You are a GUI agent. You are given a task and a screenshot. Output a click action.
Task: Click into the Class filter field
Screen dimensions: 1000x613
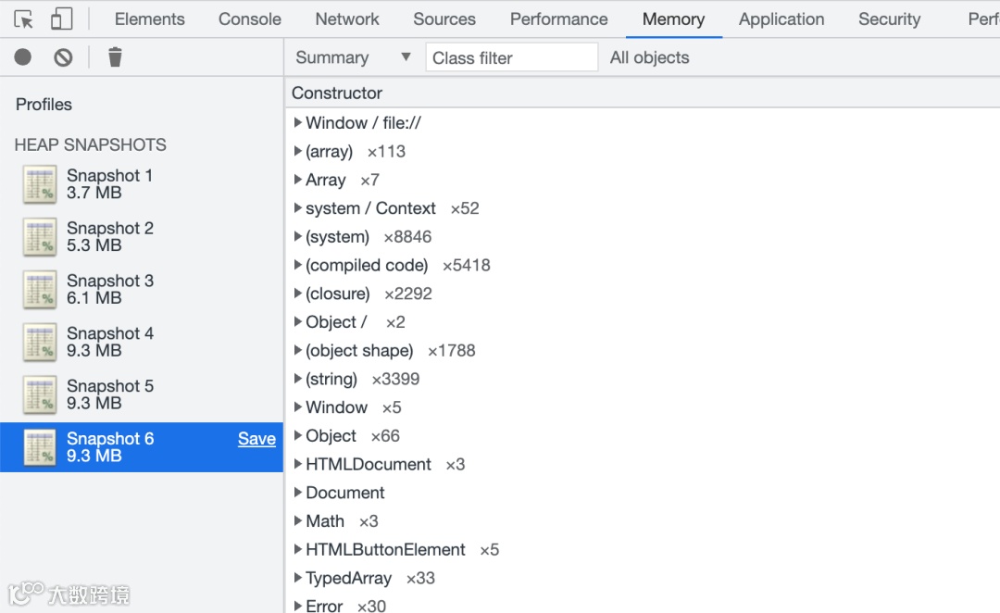point(511,57)
